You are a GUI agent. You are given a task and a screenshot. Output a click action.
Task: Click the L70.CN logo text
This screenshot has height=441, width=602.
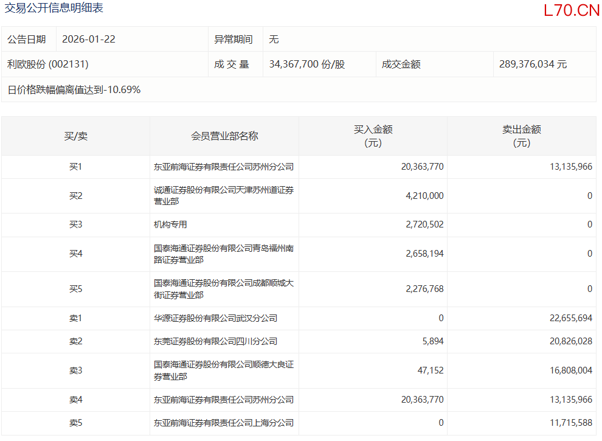click(x=571, y=10)
